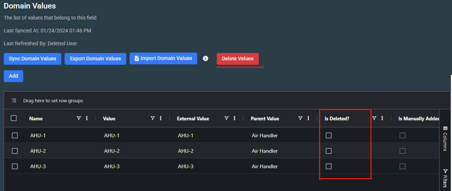Open the Filters side panel tab
This screenshot has width=452, height=191.
coord(445,178)
